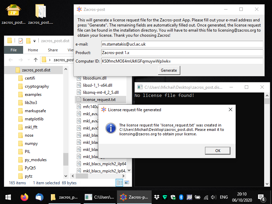Screen dimensions: 272x204
Task: Click the Dropbox tray icon
Action: [x=157, y=197]
